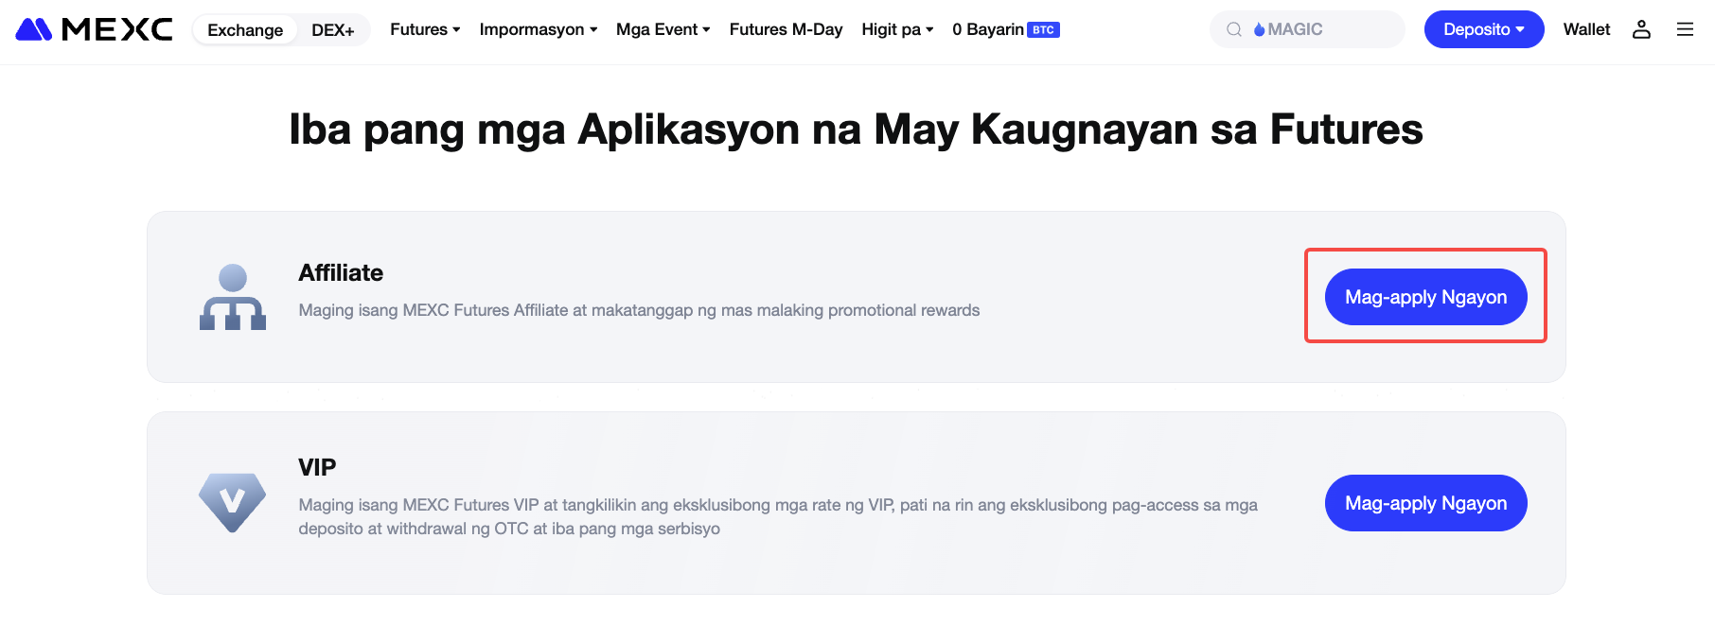Click the BTC badge icon

1043,30
